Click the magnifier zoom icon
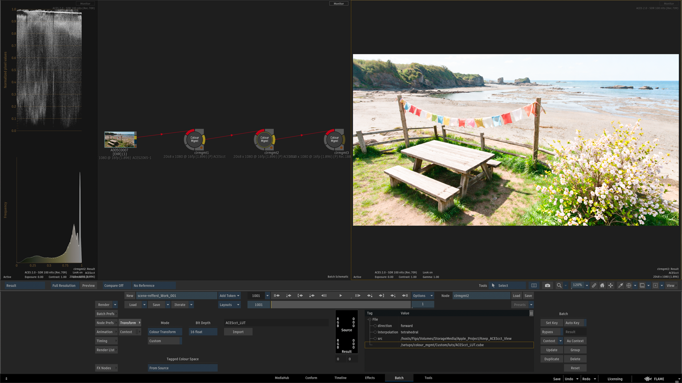 coord(559,285)
